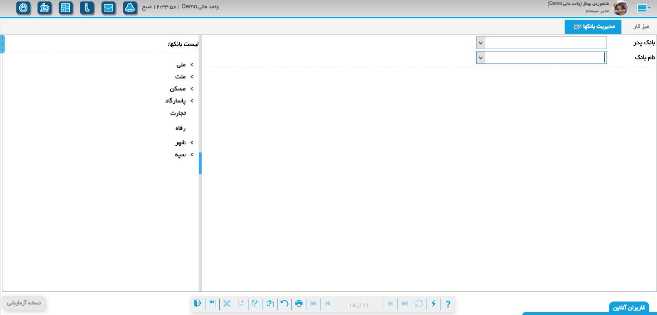Viewport: 657px width, 315px height.
Task: Click the بانک پدر input field
Action: [x=546, y=43]
